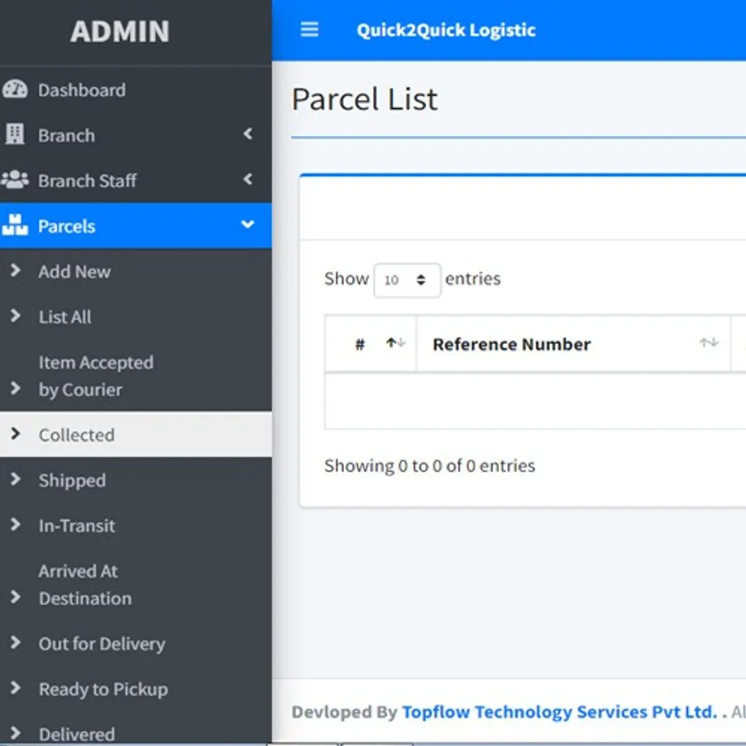This screenshot has width=746, height=746.
Task: Click the # column header
Action: [x=371, y=343]
